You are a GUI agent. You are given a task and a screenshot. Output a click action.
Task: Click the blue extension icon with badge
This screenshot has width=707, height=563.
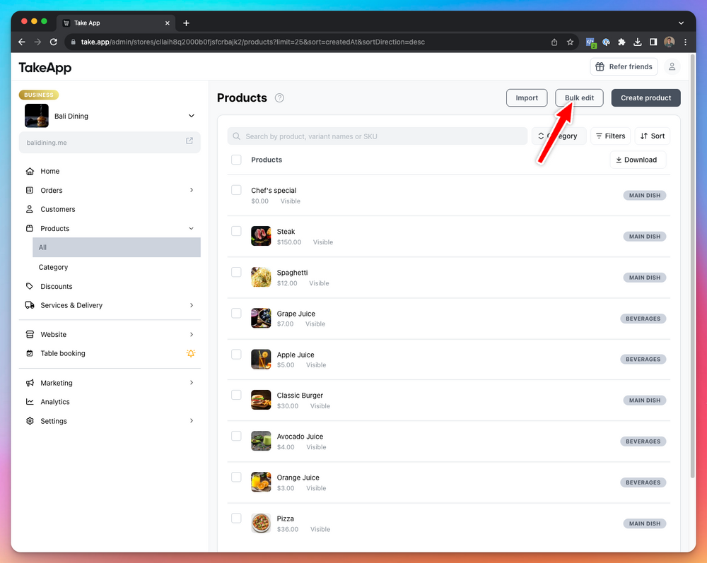[x=590, y=42]
